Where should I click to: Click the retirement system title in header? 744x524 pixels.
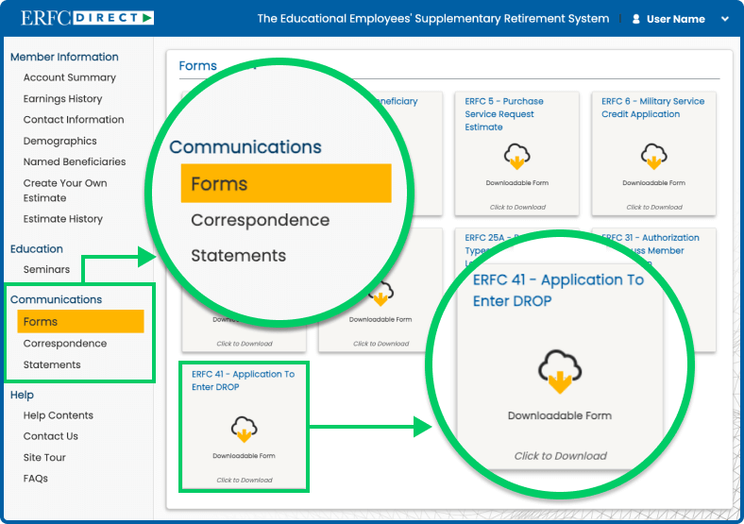click(x=433, y=19)
